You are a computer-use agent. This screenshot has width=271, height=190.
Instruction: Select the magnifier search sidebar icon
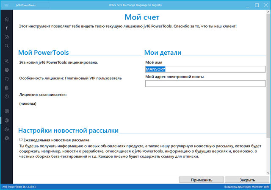6,45
